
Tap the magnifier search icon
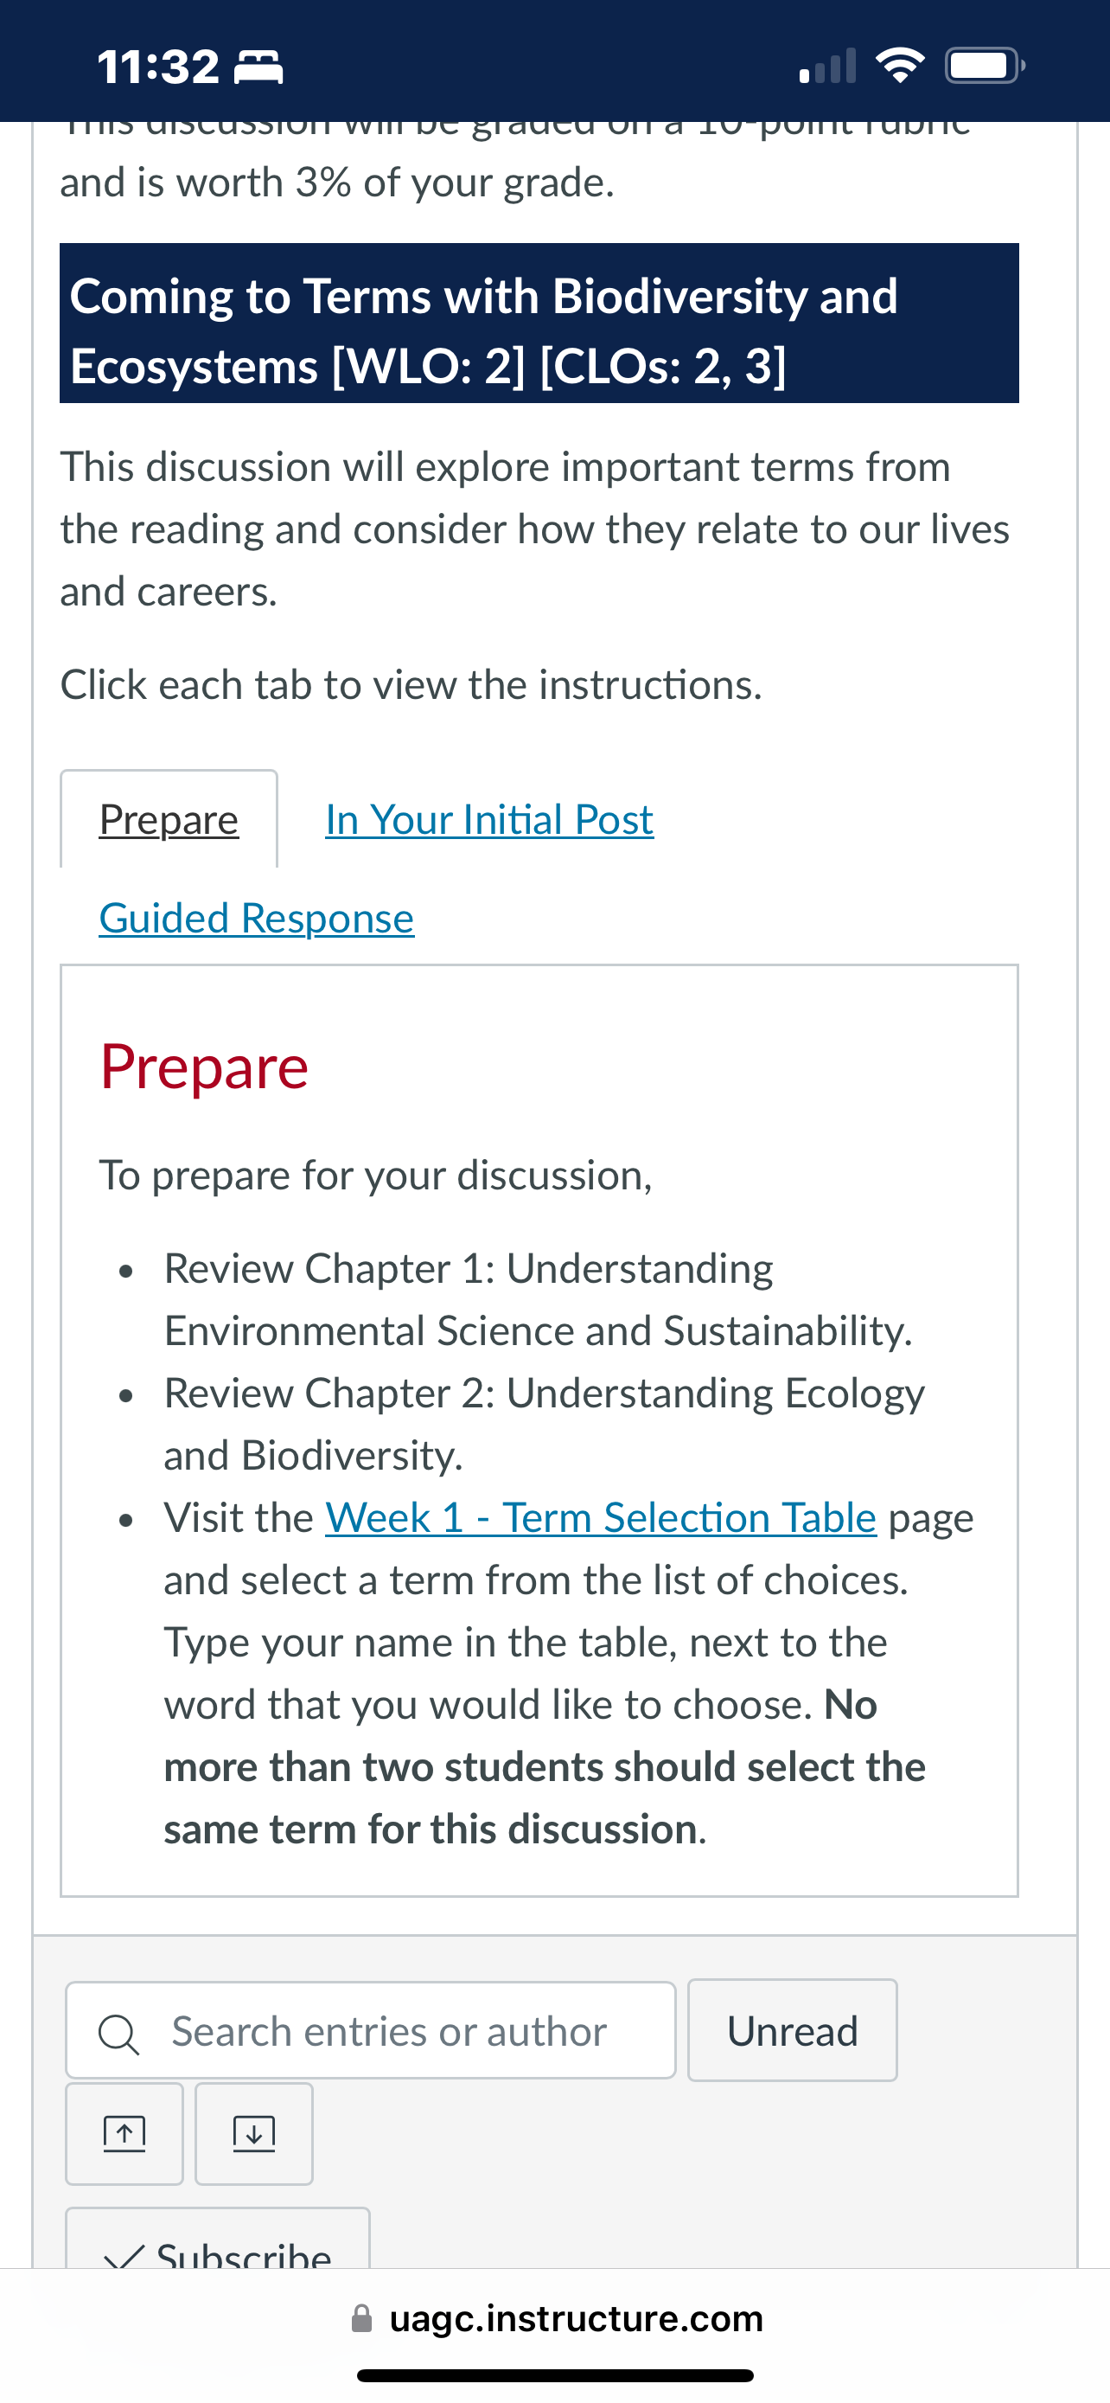(119, 2034)
